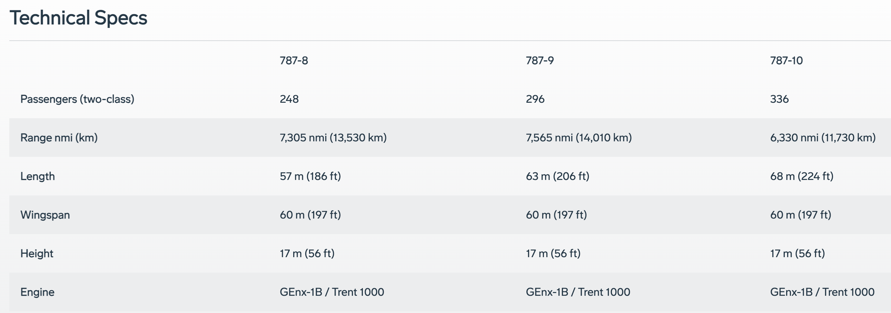Click the Technical Specs heading
Viewport: 891px width, 313px height.
79,18
